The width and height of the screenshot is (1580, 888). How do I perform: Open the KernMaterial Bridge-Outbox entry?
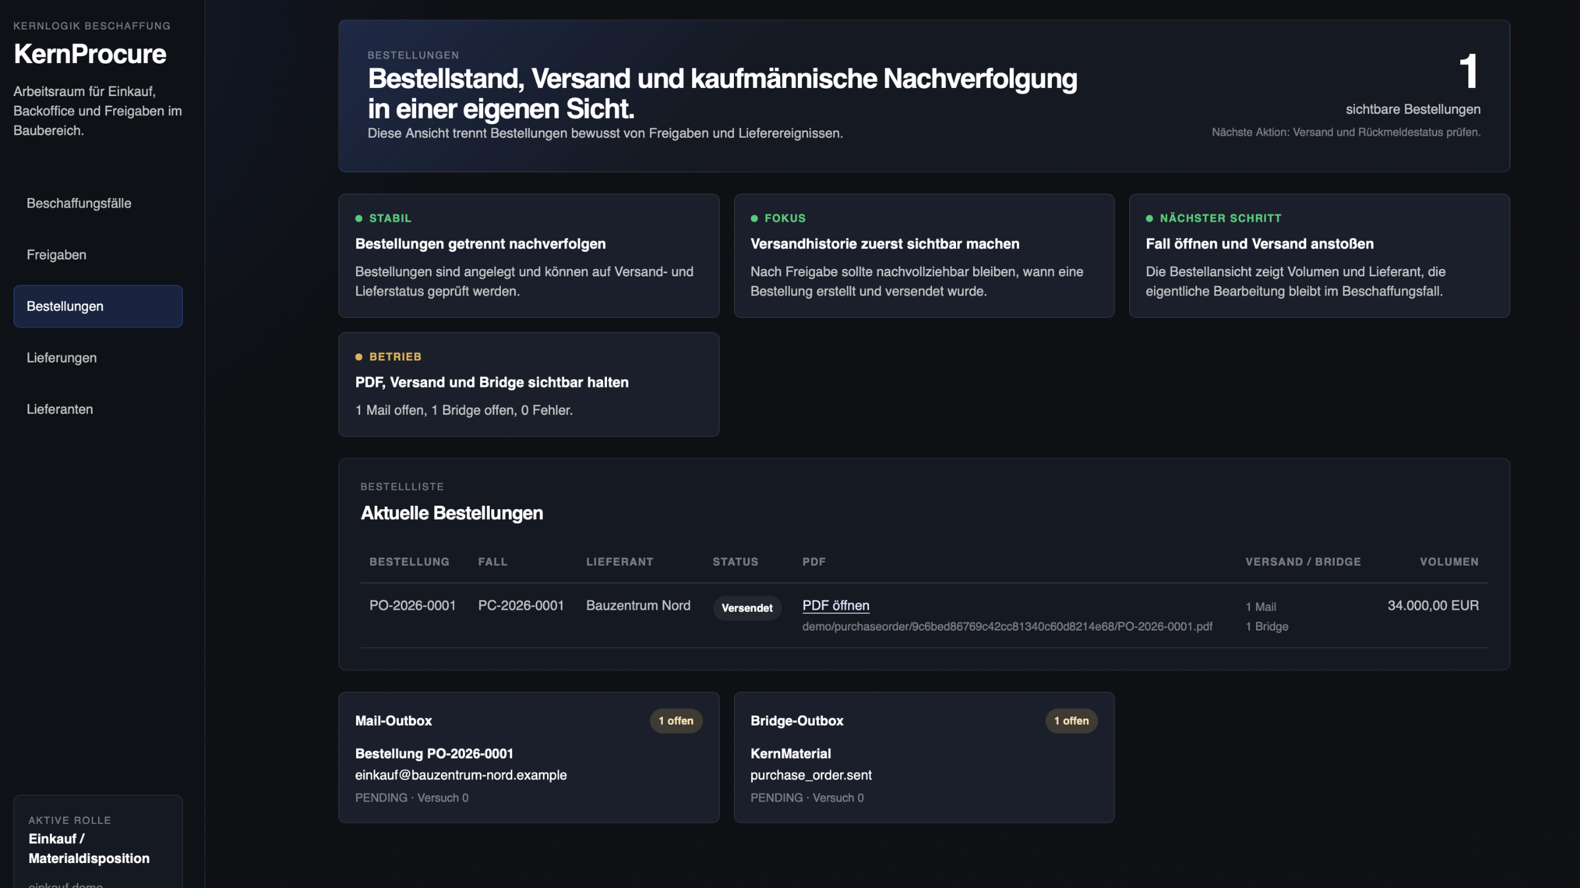coord(791,753)
